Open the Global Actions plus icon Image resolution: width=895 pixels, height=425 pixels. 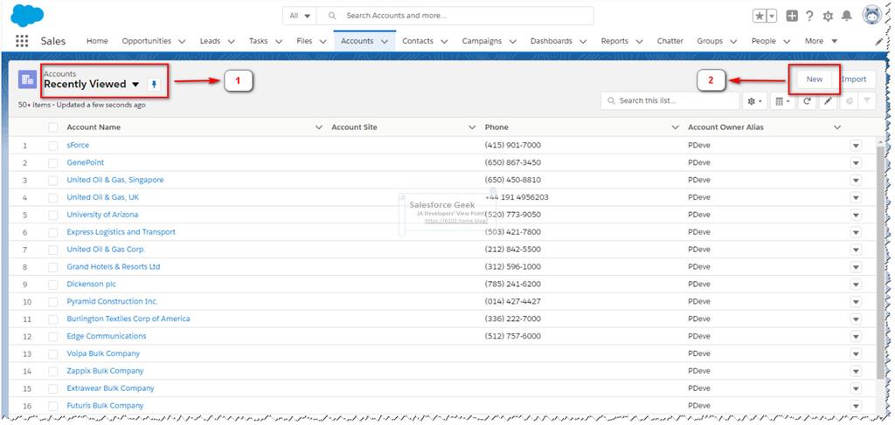(x=792, y=16)
